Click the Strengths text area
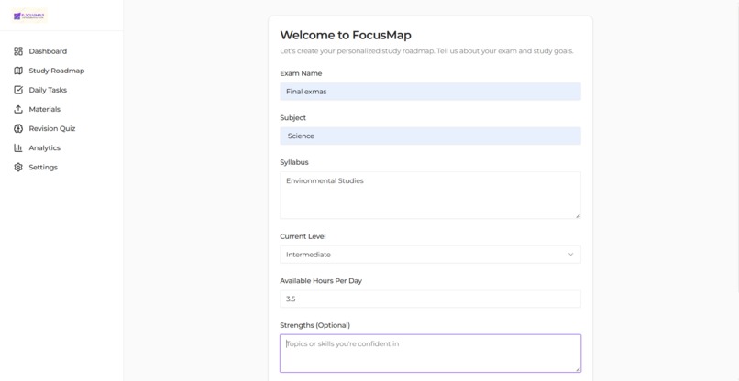The height and width of the screenshot is (381, 739). pos(430,354)
